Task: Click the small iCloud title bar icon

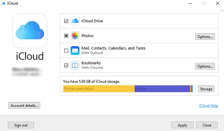Action: click(4, 3)
